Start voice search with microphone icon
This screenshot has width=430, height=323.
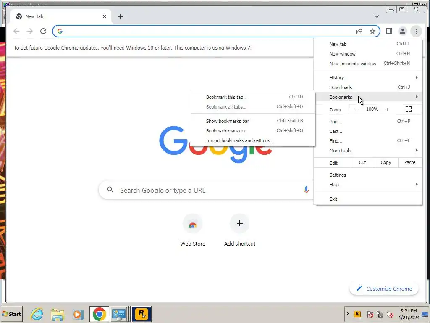click(x=306, y=190)
